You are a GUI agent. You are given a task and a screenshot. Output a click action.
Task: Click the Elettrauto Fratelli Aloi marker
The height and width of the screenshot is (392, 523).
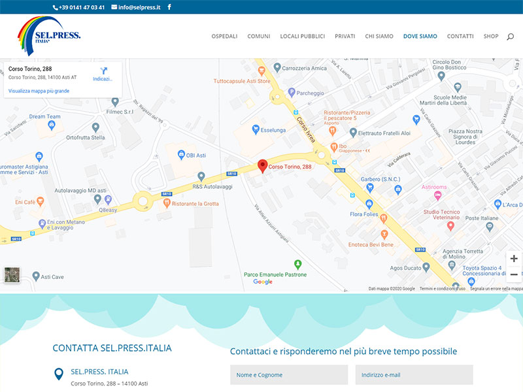(353, 133)
